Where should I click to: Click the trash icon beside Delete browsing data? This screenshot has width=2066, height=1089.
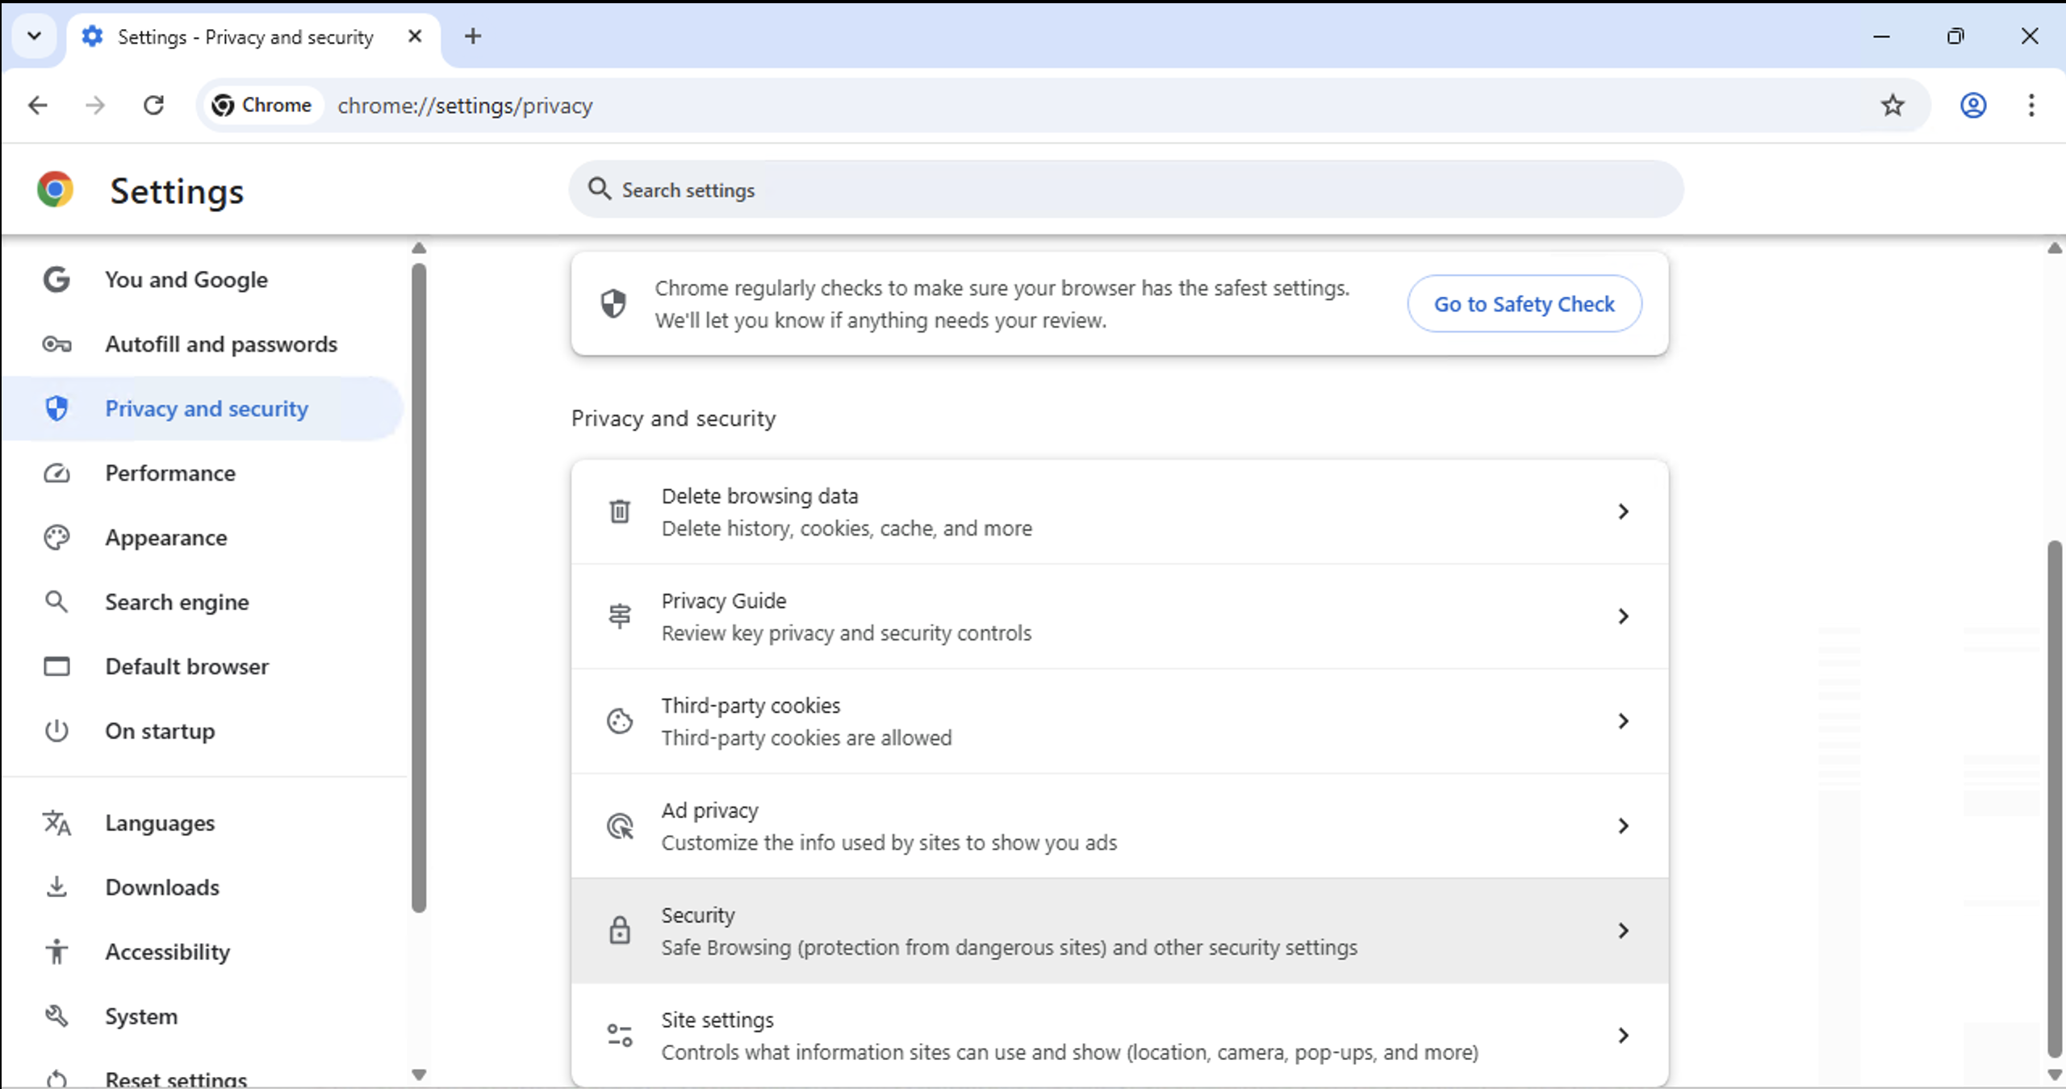[620, 511]
